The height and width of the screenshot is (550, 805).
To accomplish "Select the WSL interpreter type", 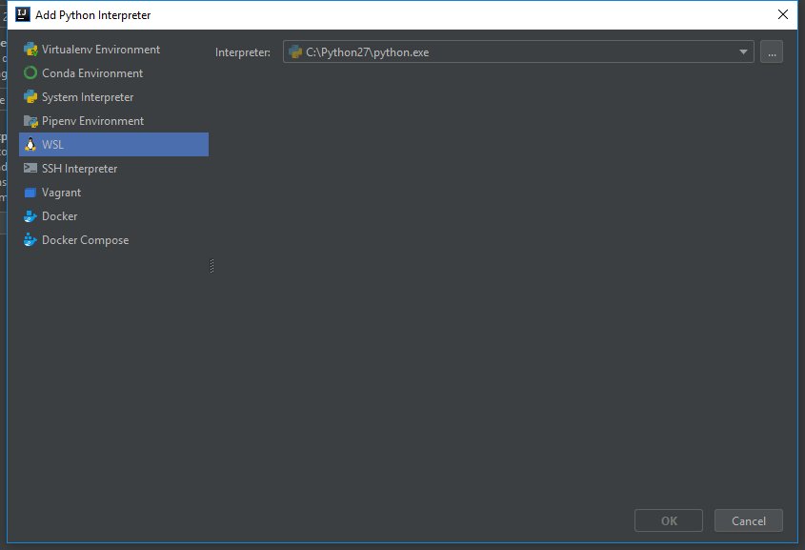I will 114,144.
